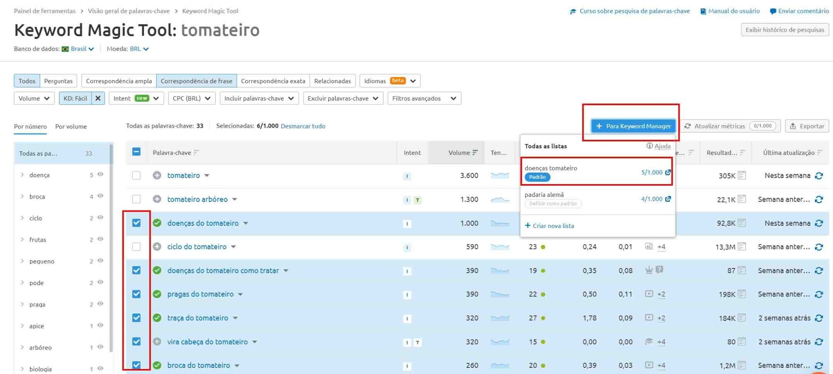Check the tomateiro row checkbox

coord(136,175)
